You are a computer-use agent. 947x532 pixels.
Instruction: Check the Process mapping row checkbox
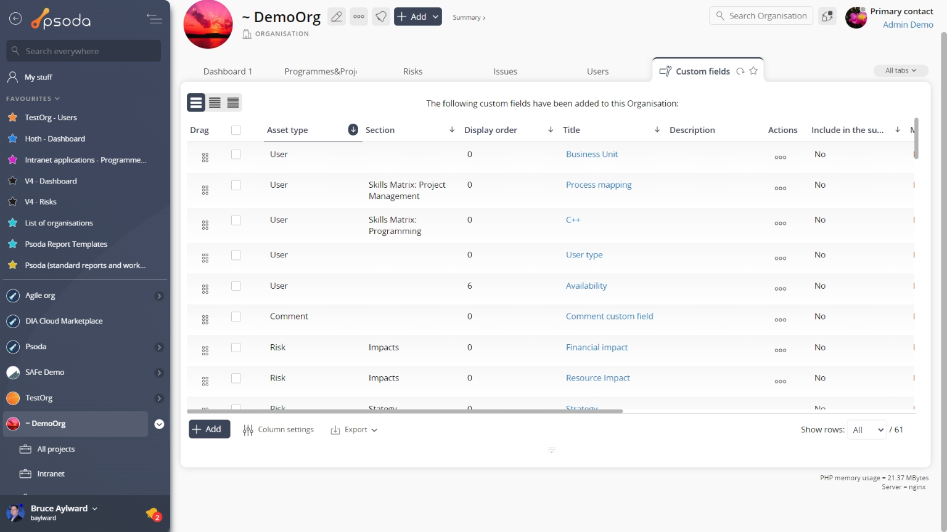(x=236, y=185)
